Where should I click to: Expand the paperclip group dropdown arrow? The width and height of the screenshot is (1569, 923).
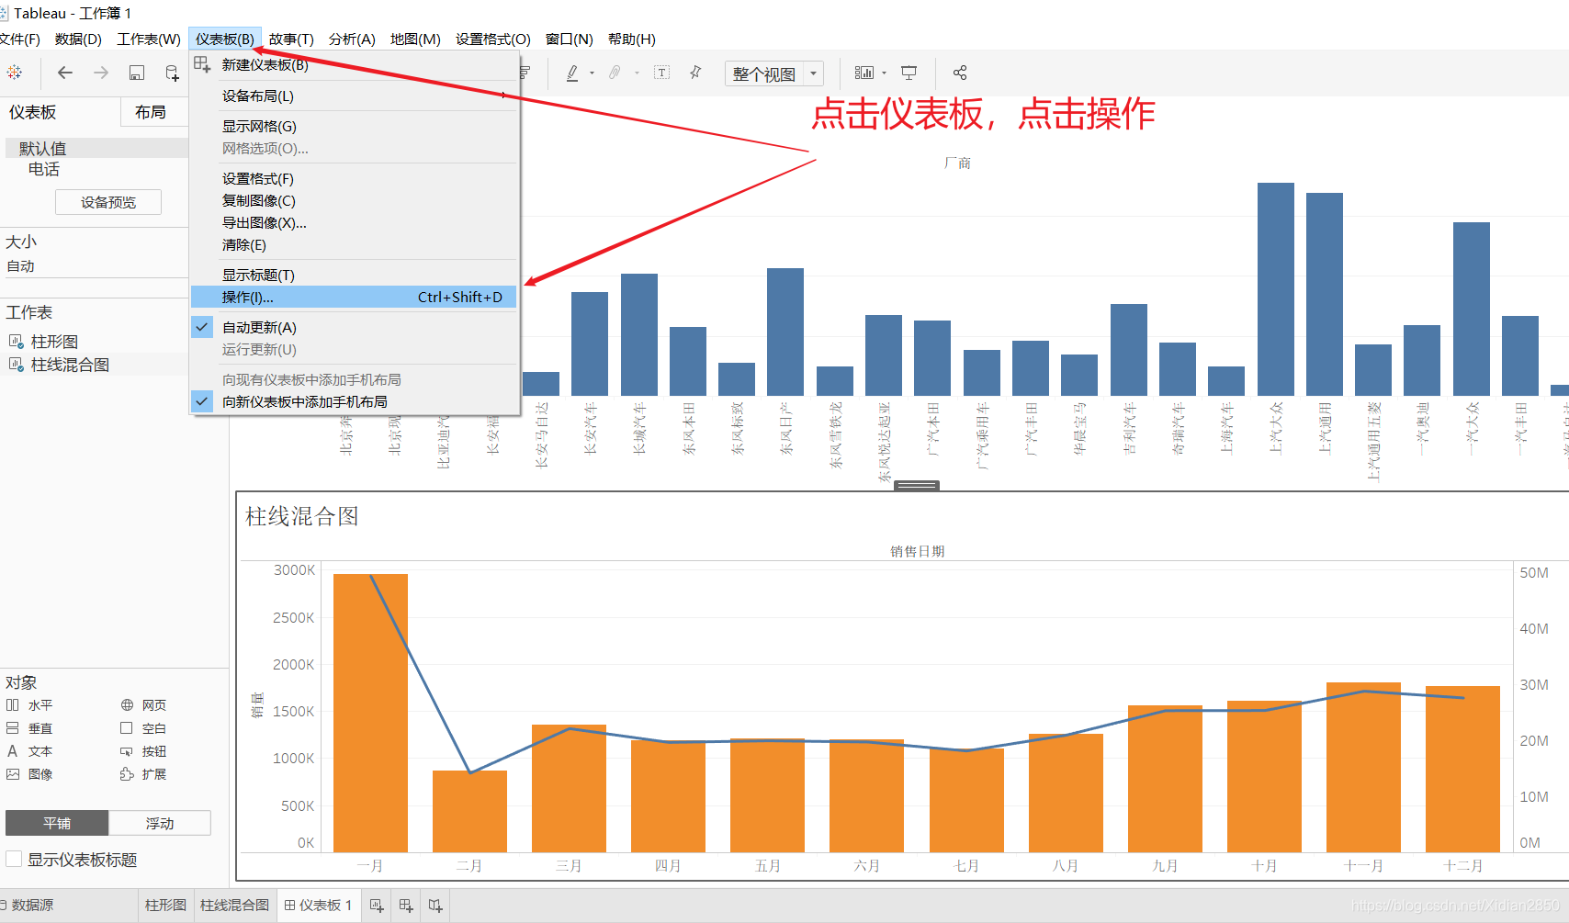click(637, 73)
